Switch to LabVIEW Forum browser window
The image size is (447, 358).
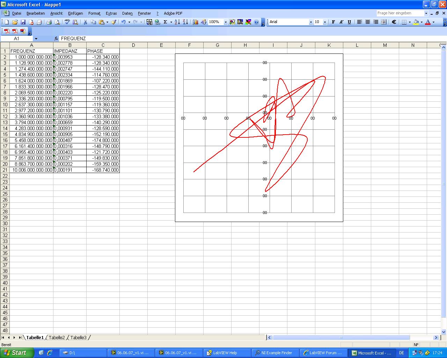pos(323,353)
